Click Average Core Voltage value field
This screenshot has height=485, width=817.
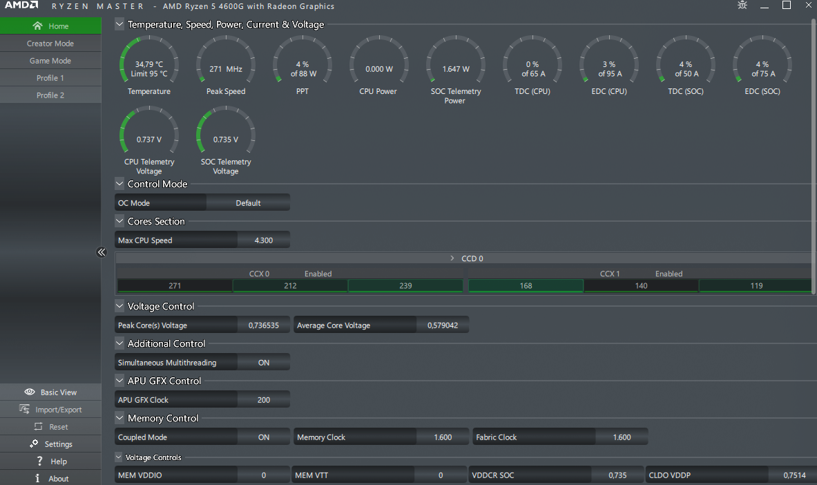point(443,325)
